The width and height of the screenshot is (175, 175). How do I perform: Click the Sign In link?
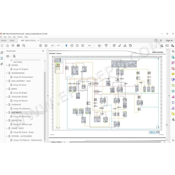click(169, 40)
